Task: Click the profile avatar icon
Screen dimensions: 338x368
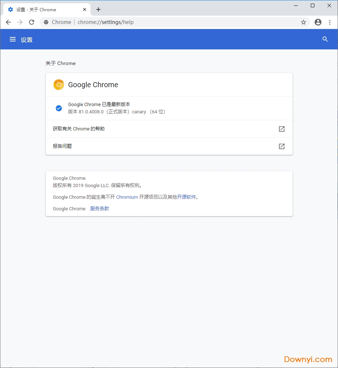Action: pos(318,22)
